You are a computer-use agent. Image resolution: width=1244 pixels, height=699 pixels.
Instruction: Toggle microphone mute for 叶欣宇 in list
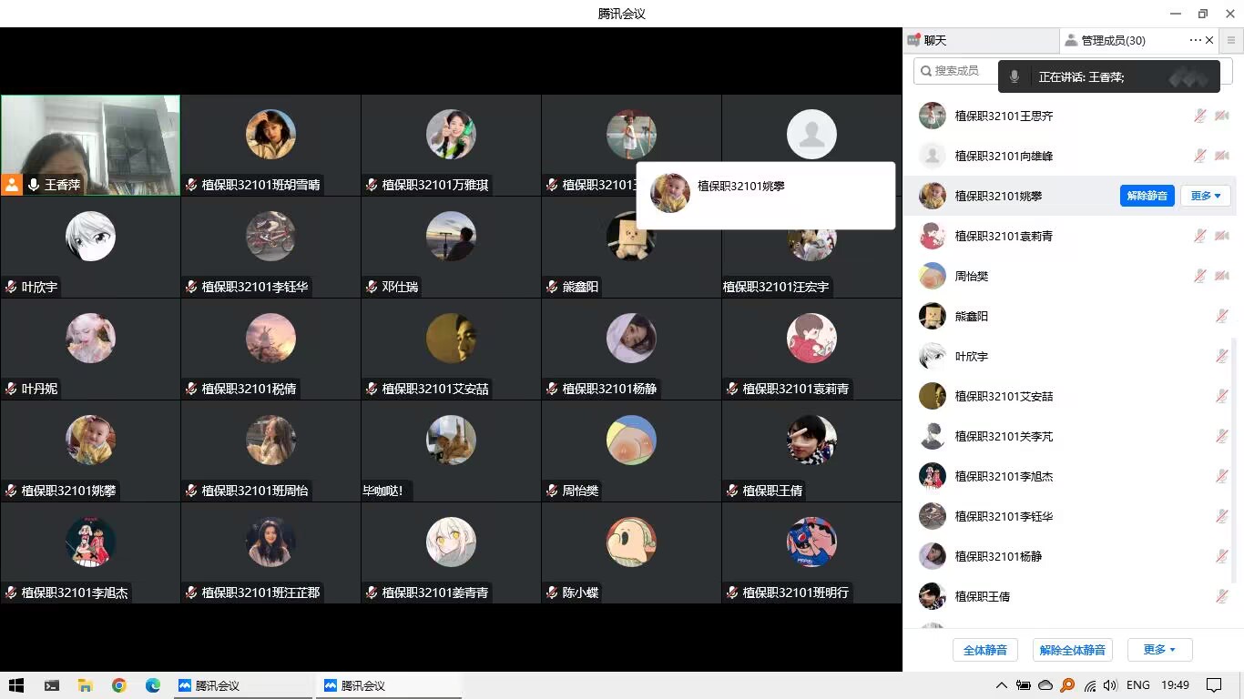click(1221, 356)
